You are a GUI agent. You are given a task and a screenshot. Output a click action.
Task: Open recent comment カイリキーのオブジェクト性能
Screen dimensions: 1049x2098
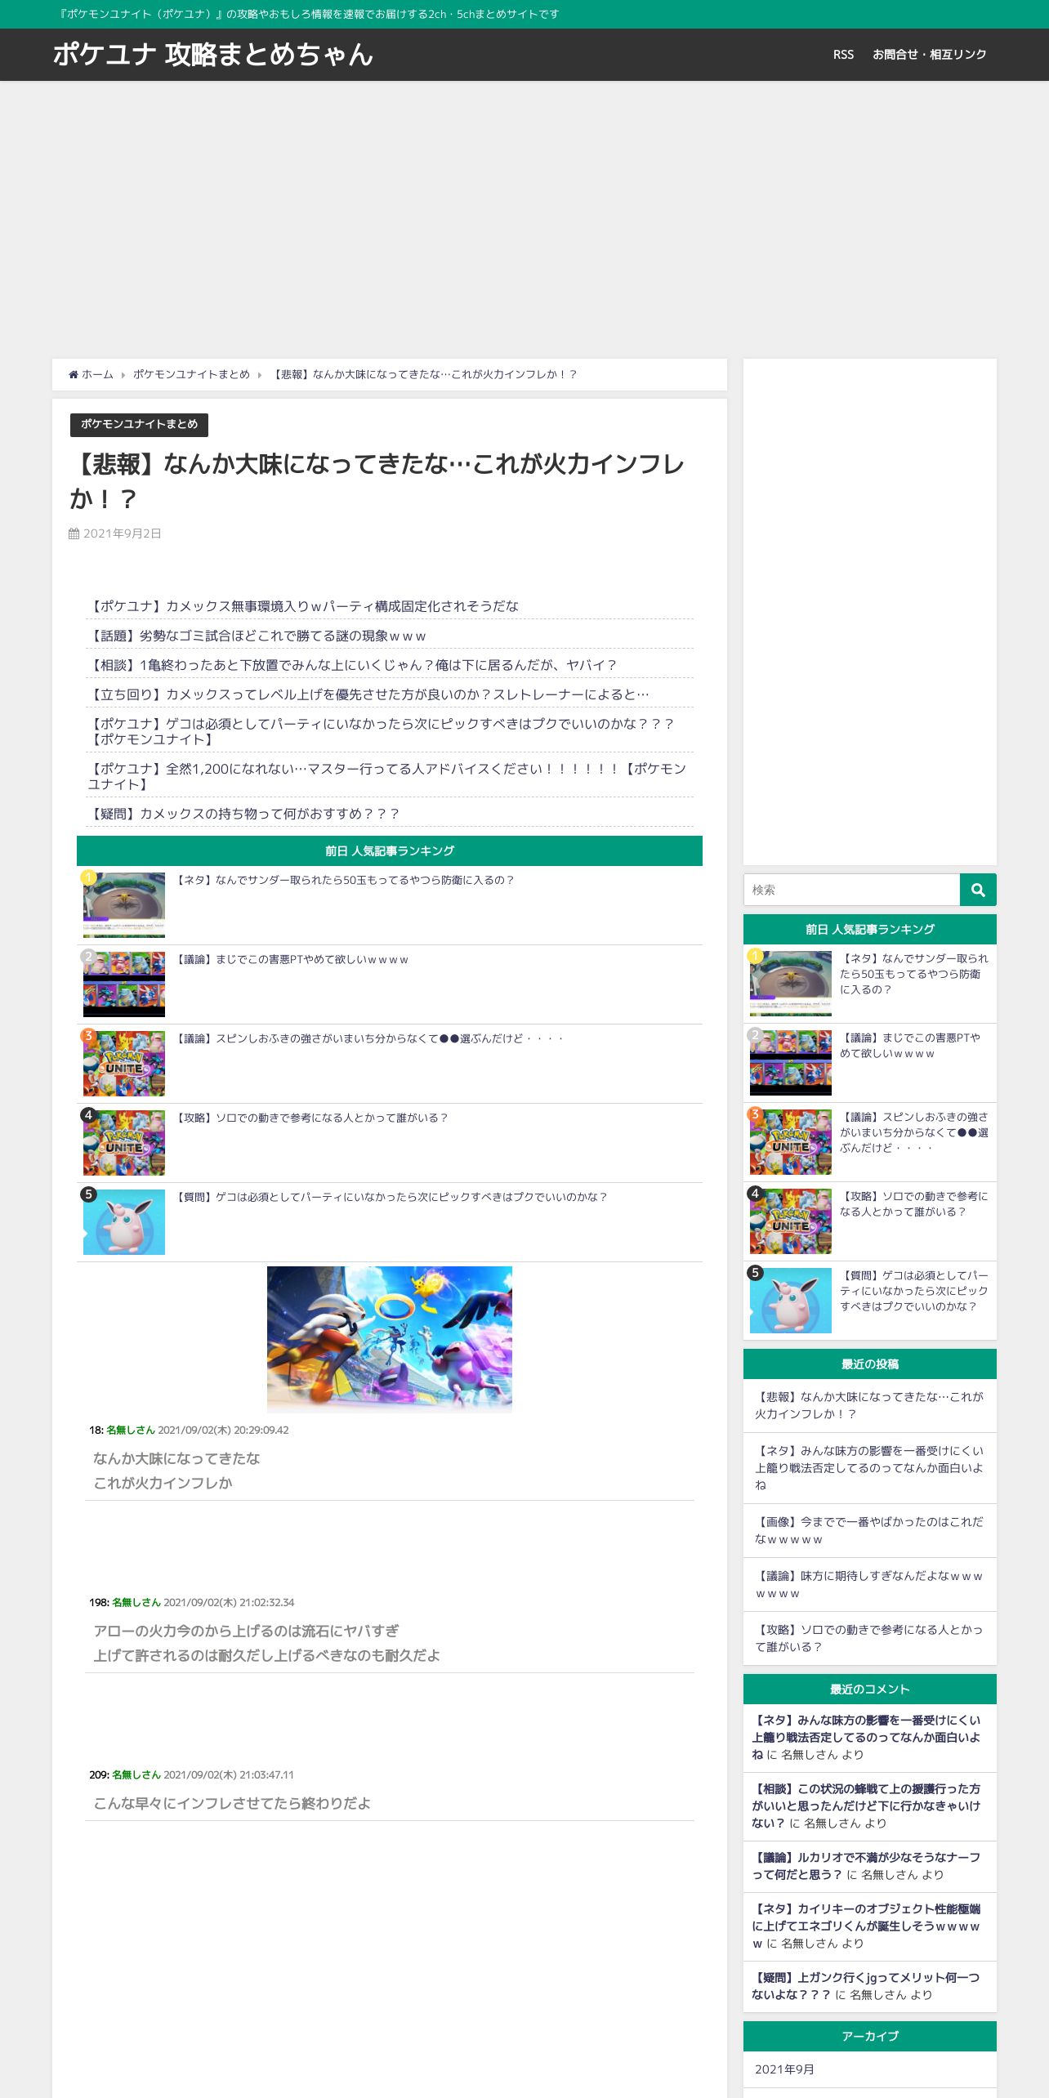866,1926
